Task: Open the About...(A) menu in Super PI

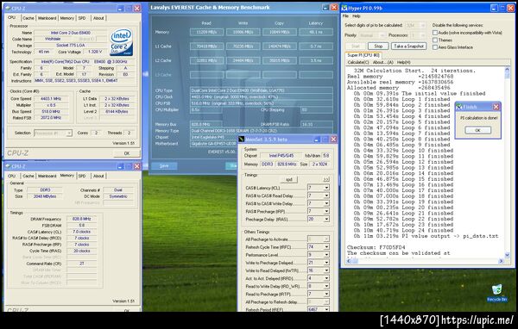Action: click(382, 62)
